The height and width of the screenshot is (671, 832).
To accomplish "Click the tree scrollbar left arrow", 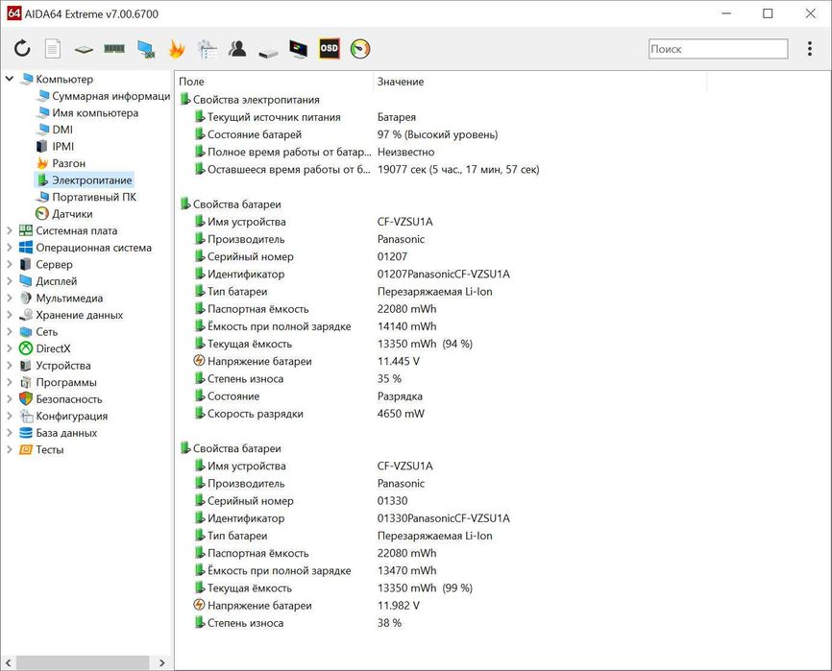I will 8,662.
